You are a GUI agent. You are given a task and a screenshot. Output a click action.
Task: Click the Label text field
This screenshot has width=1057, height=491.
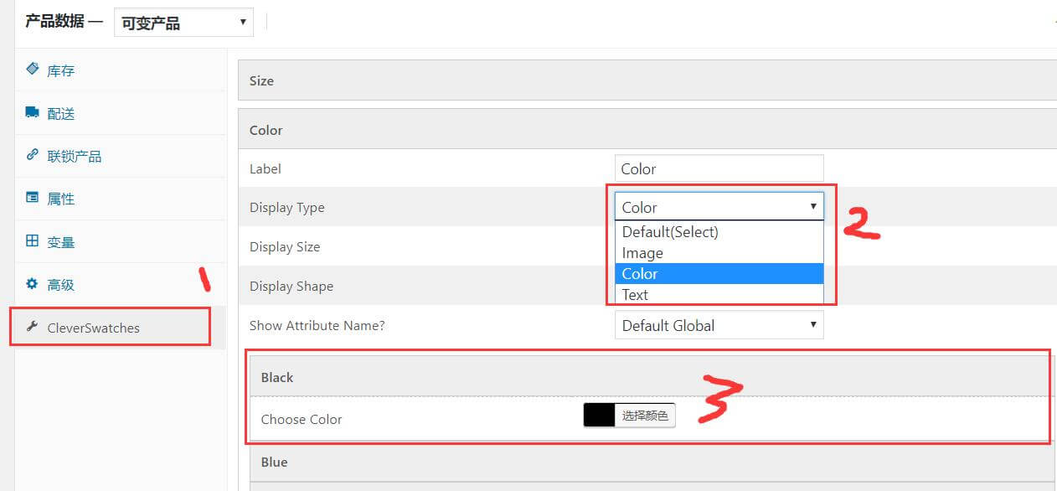point(719,168)
